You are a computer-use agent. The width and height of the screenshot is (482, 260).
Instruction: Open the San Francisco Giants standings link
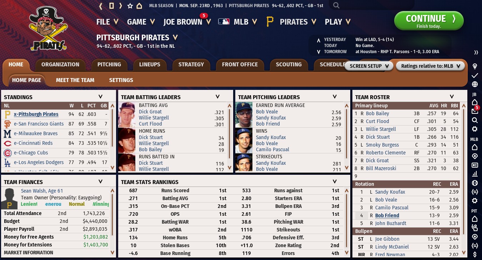39,124
